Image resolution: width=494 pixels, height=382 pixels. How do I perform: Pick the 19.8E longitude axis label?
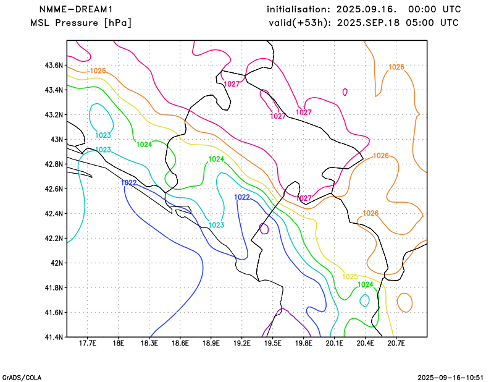click(x=303, y=343)
